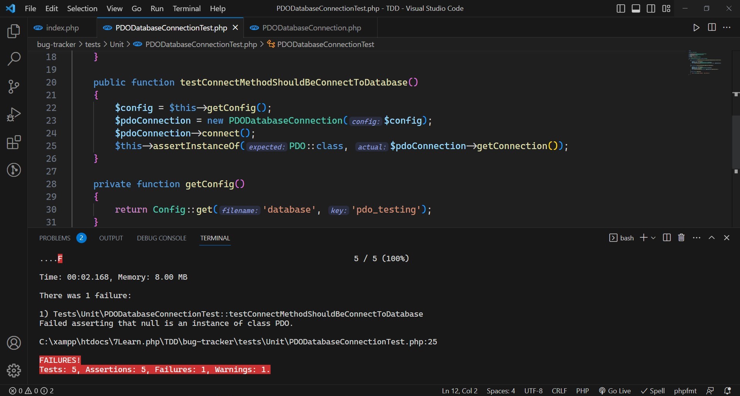Select the PDODatabaseConnectionTest.php tab
740x396 pixels.
tap(171, 28)
